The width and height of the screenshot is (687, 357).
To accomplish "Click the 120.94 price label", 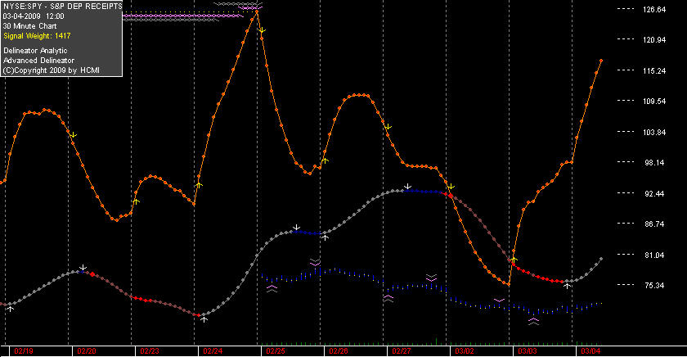I will coord(654,40).
